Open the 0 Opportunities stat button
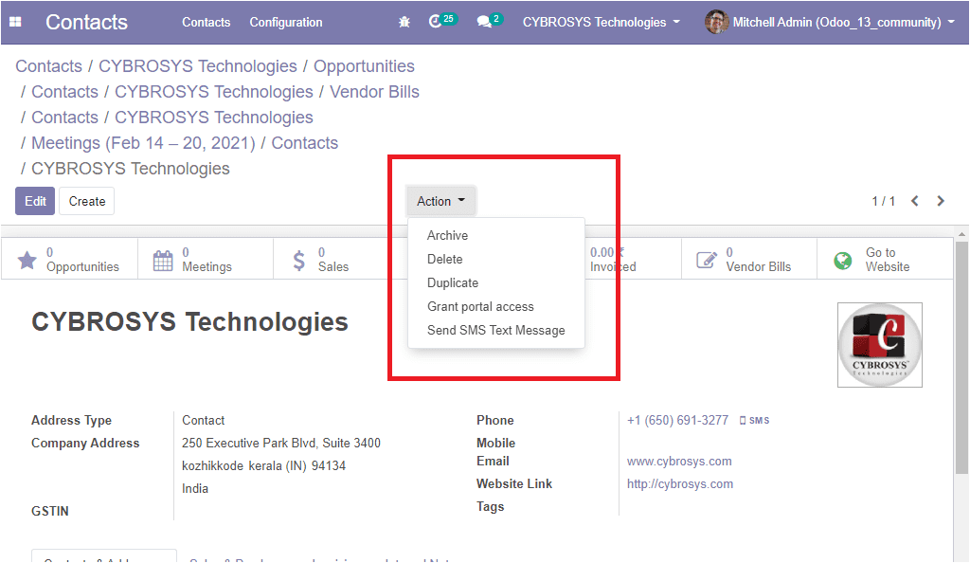The image size is (970, 563). [x=69, y=260]
